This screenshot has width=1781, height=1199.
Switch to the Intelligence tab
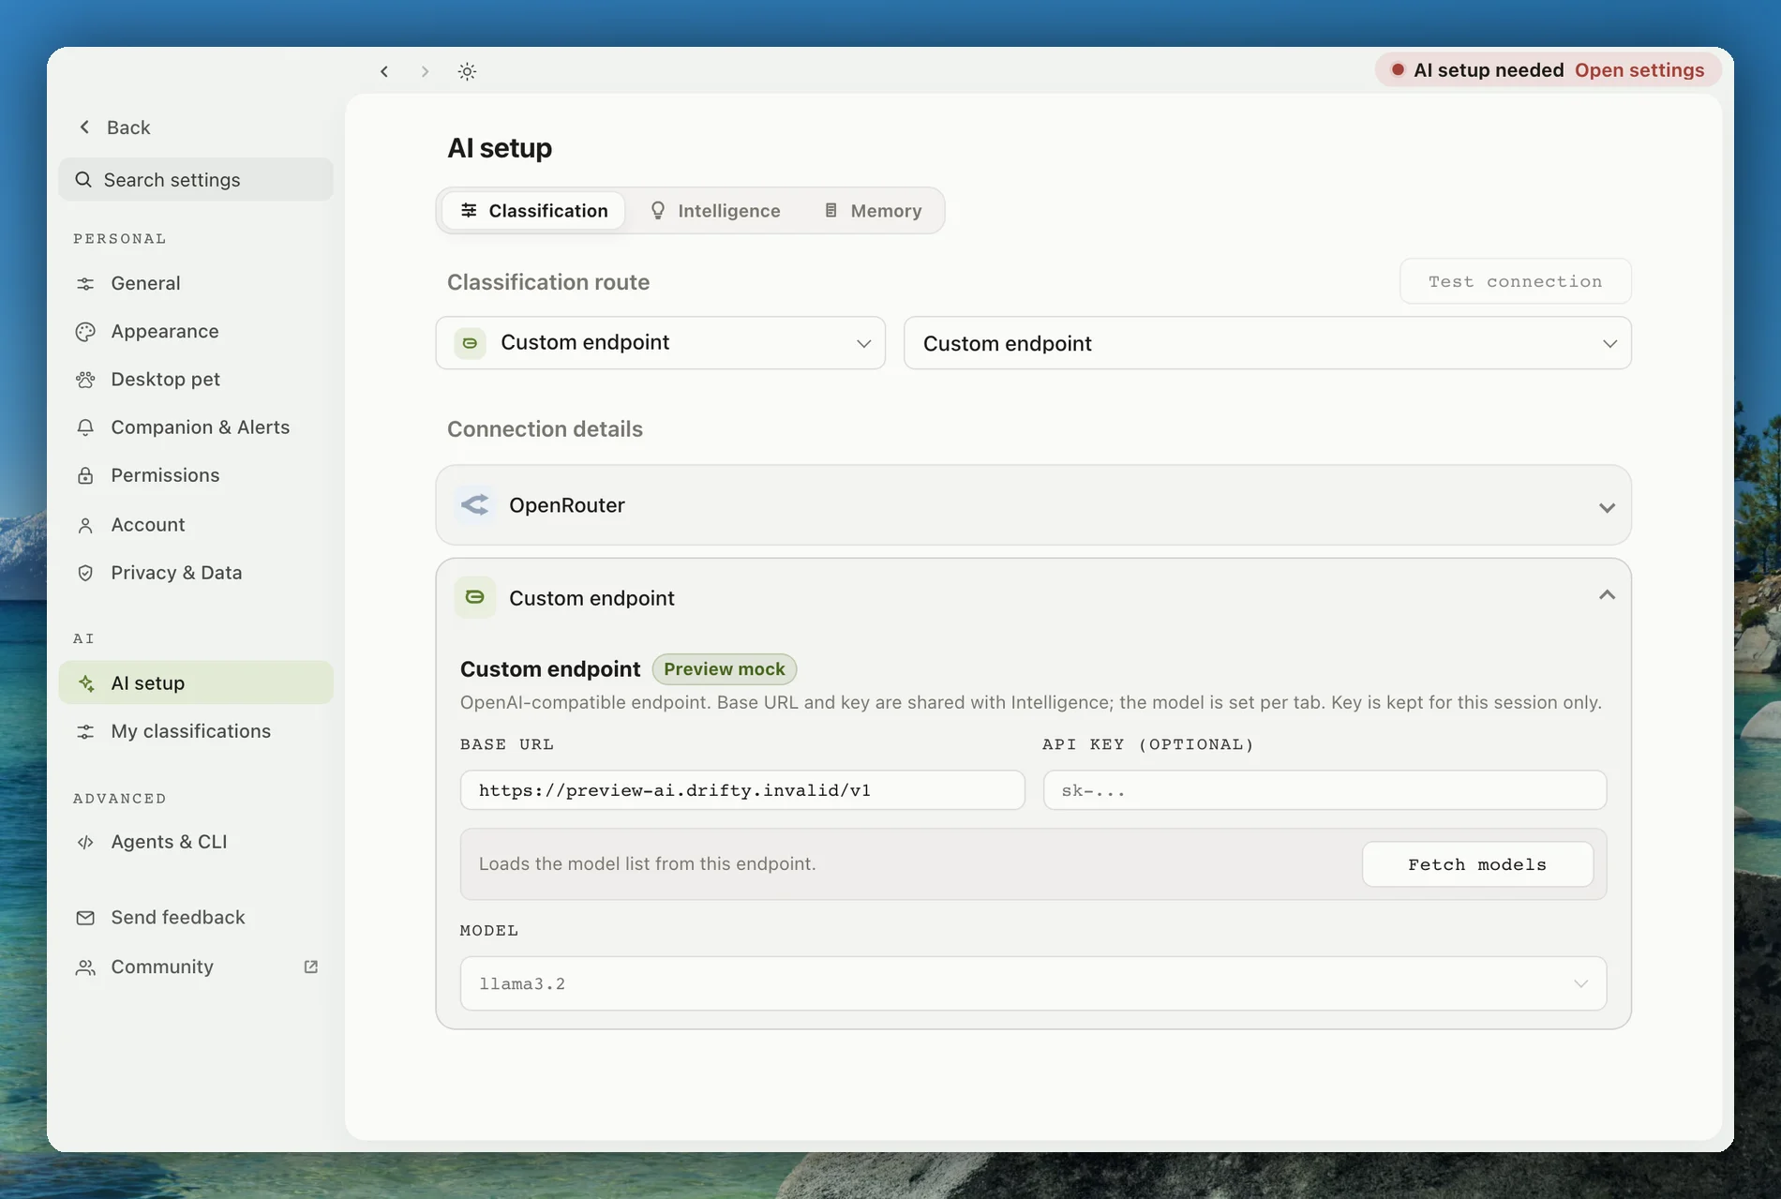point(715,210)
